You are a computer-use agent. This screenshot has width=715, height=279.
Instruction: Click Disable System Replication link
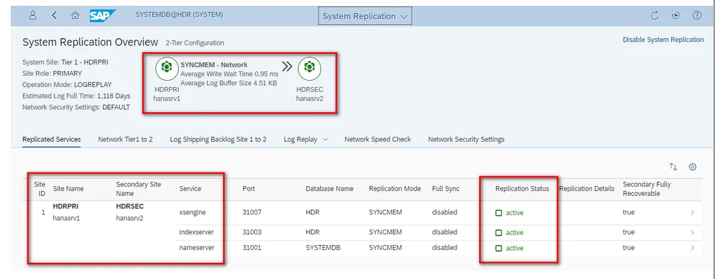coord(663,40)
